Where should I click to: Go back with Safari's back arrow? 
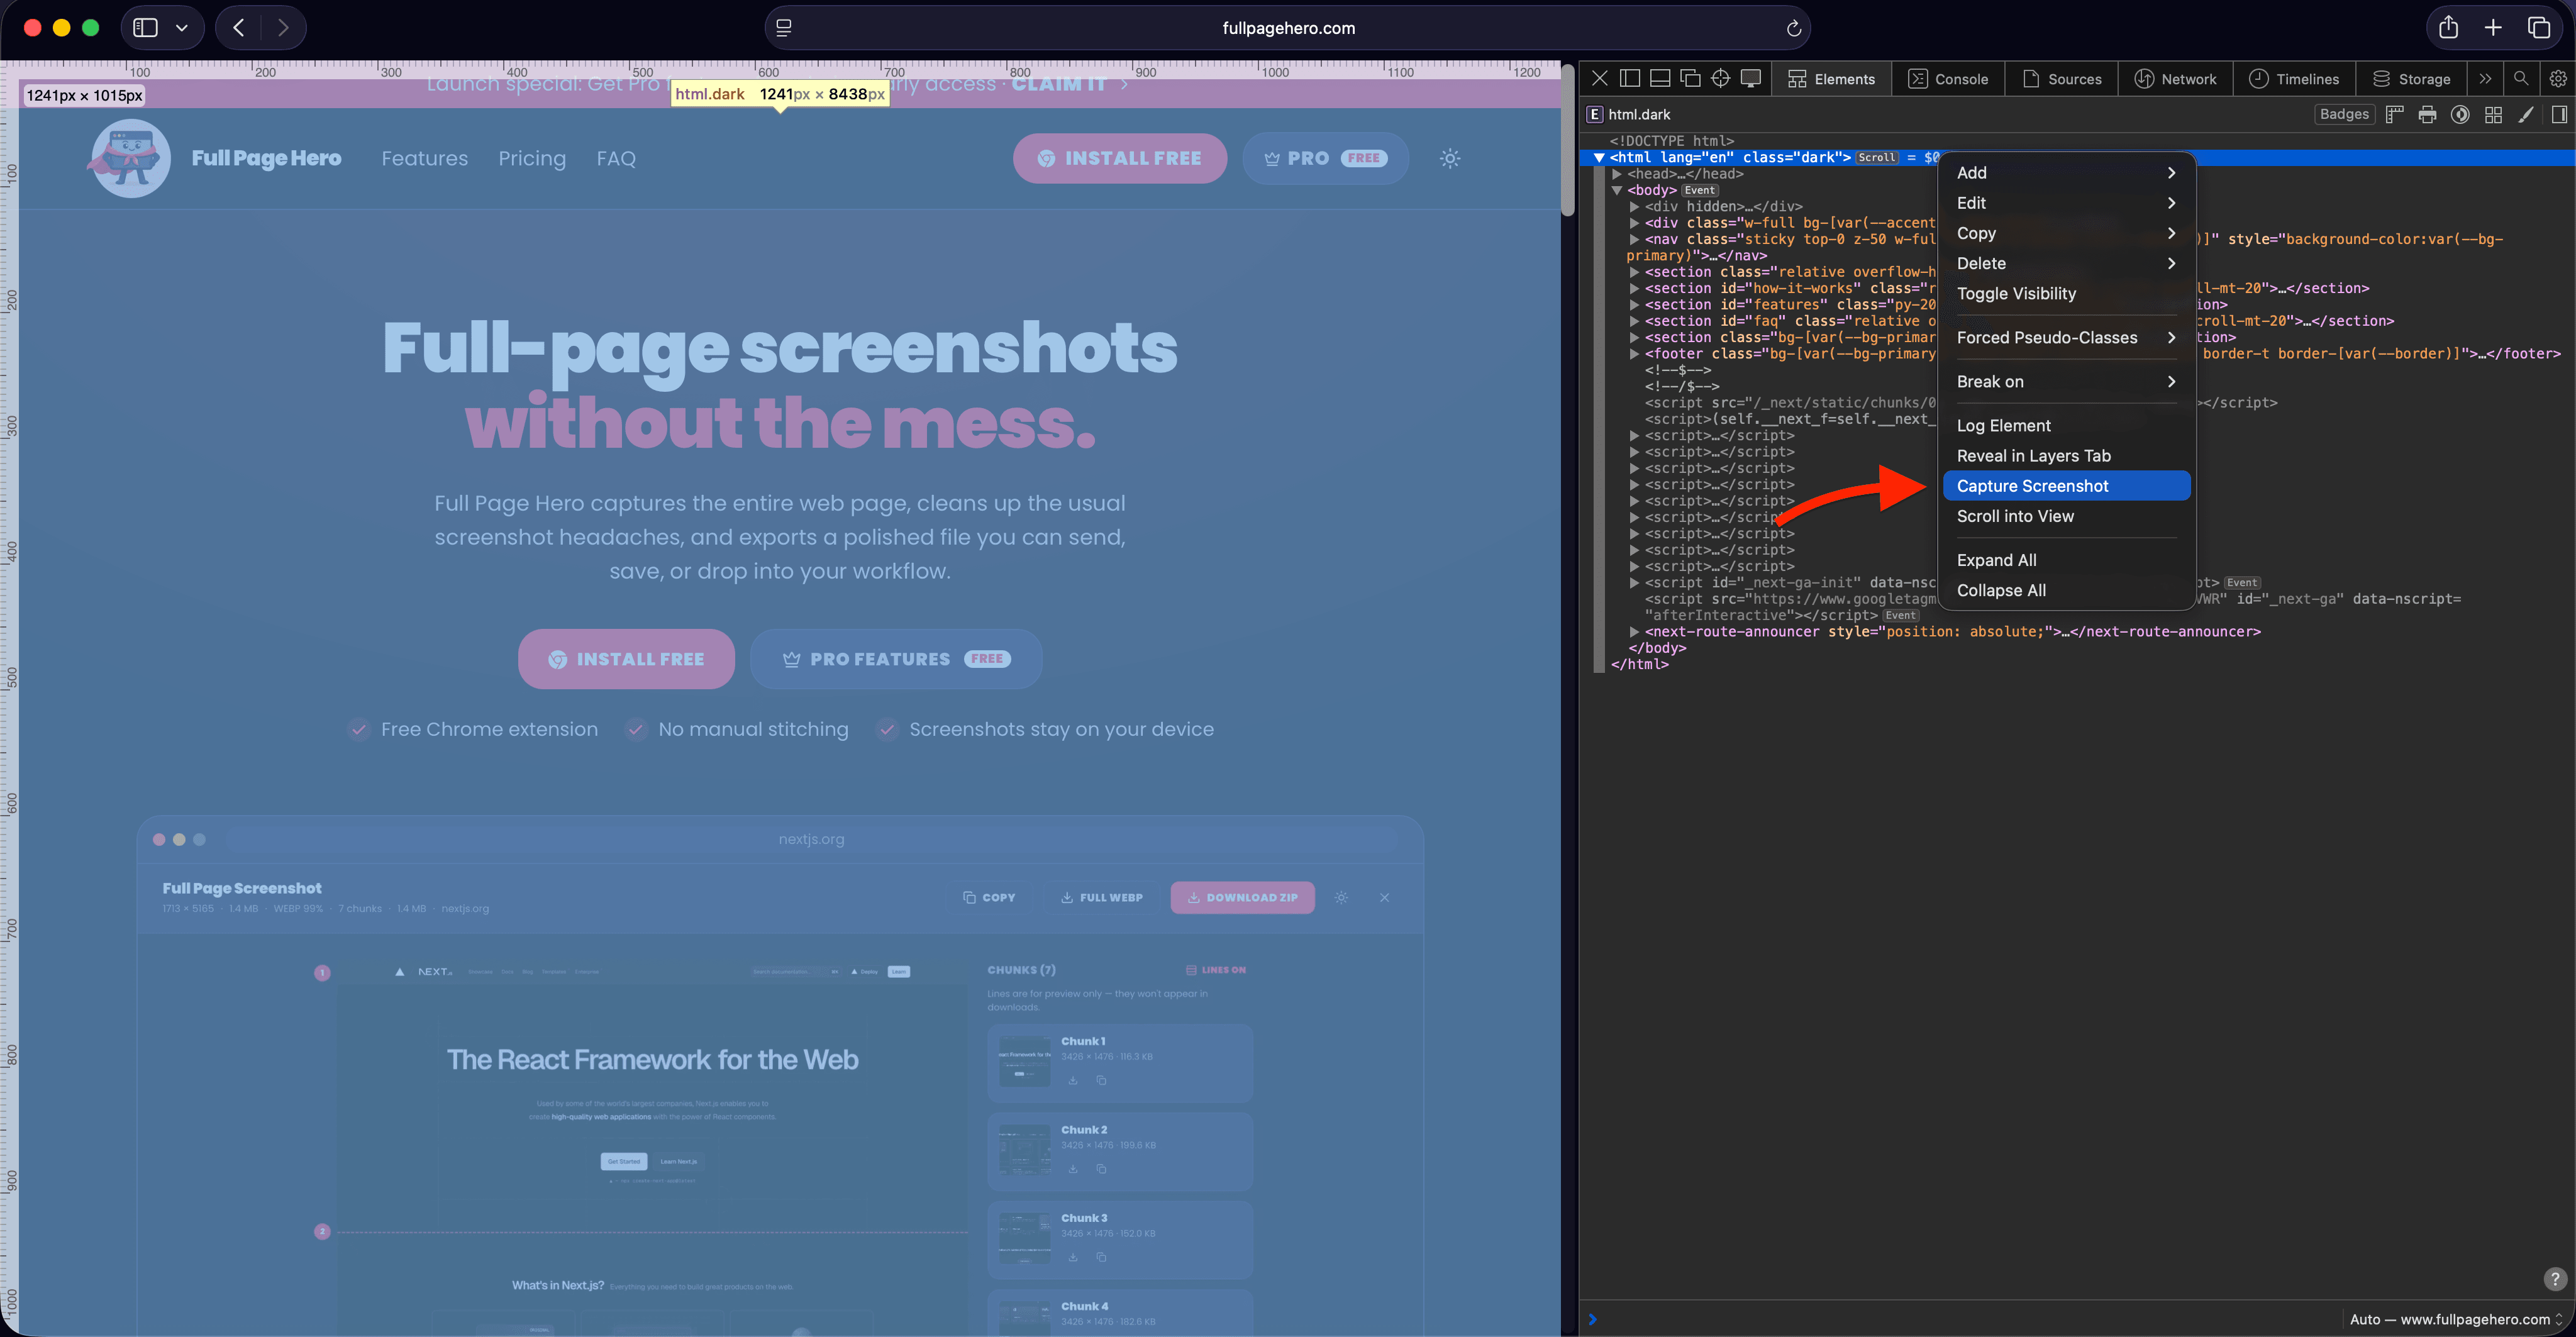pos(239,28)
